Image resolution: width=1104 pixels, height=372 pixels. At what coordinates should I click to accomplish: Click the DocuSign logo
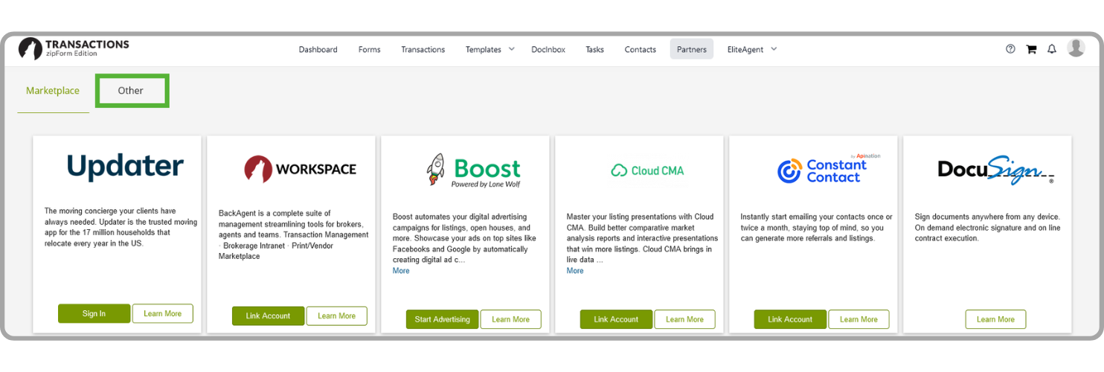995,170
